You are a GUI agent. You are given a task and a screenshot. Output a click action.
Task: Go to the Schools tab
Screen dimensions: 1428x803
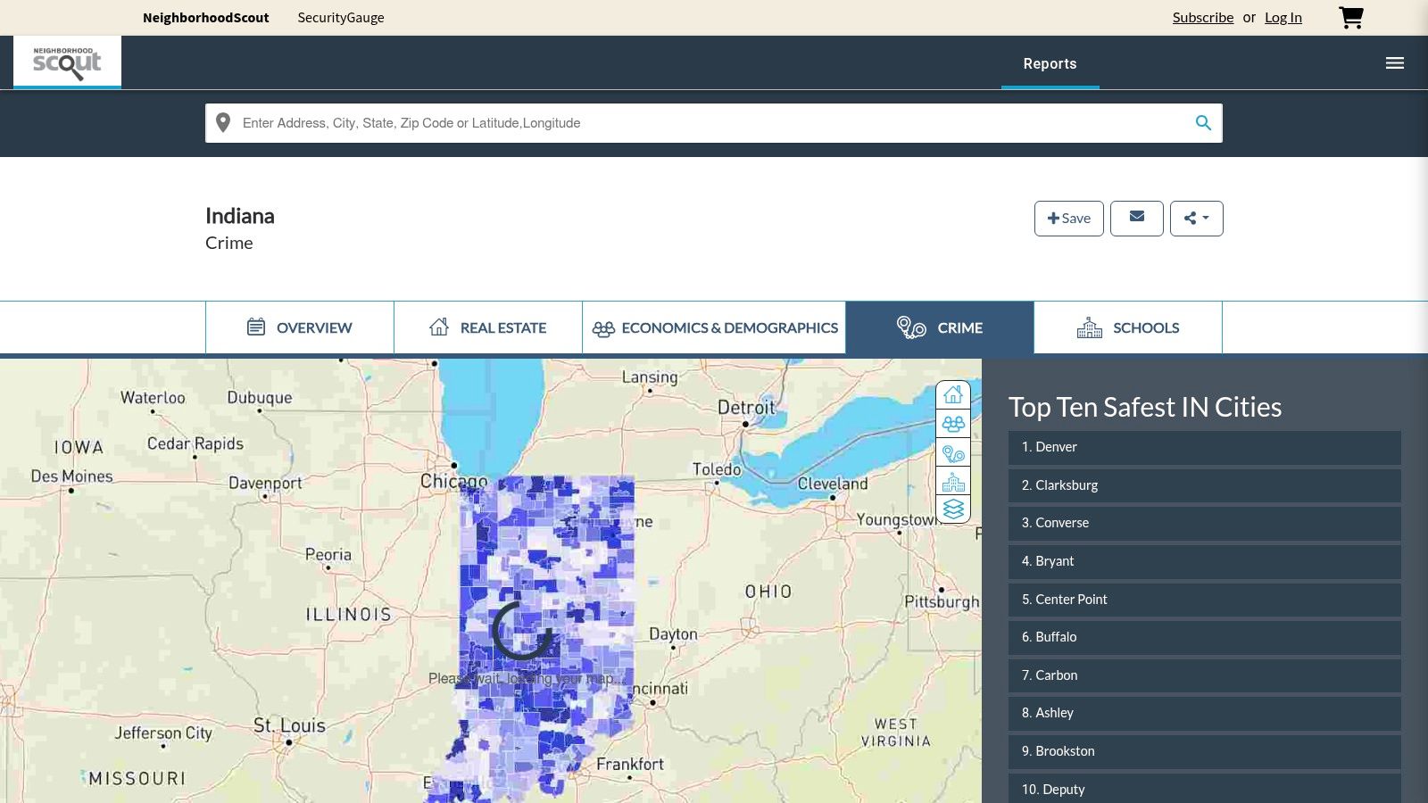[x=1128, y=327]
